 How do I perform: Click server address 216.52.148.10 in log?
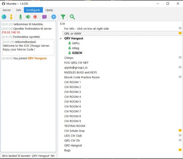(11, 32)
